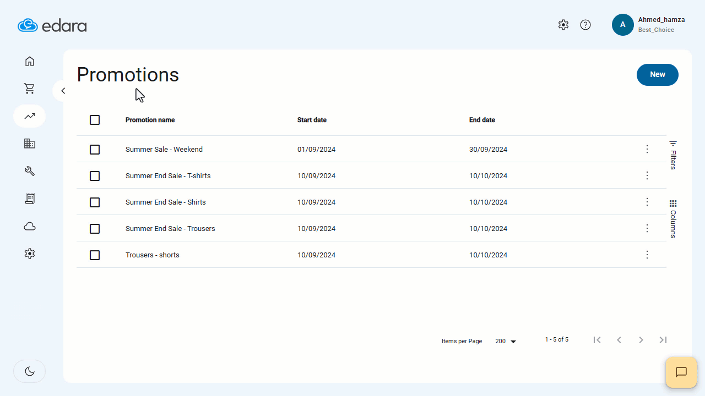Open the shopping cart sidebar icon
705x396 pixels.
[x=30, y=89]
